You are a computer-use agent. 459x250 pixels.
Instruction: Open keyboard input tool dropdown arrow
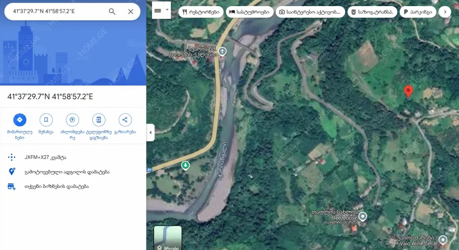coord(167,10)
